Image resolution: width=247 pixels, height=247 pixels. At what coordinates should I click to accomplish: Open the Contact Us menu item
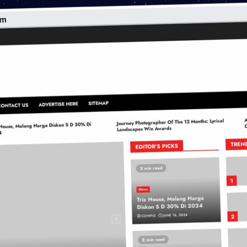point(14,105)
